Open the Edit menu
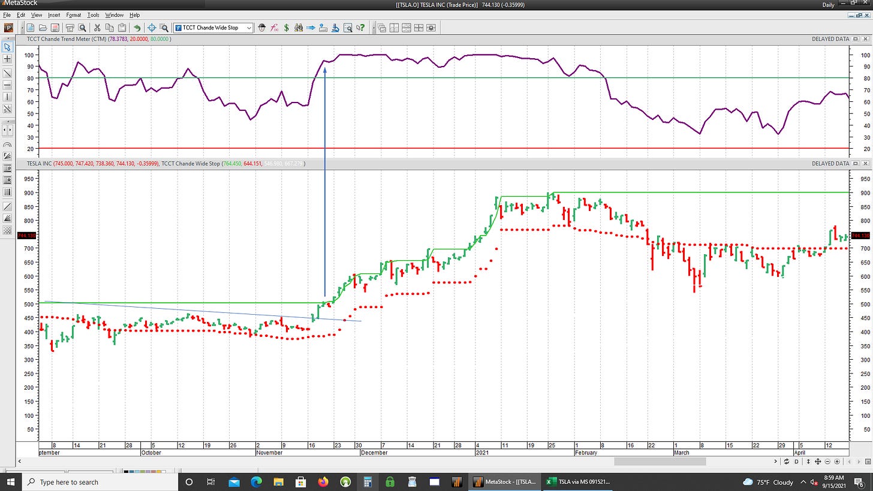 [x=21, y=14]
